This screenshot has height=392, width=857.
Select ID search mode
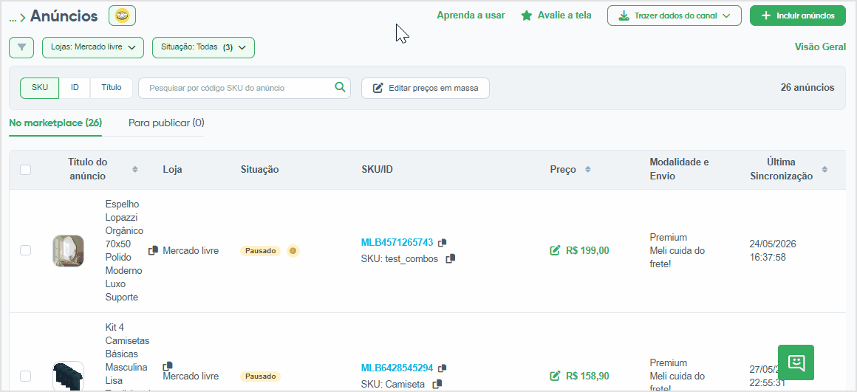[x=75, y=88]
